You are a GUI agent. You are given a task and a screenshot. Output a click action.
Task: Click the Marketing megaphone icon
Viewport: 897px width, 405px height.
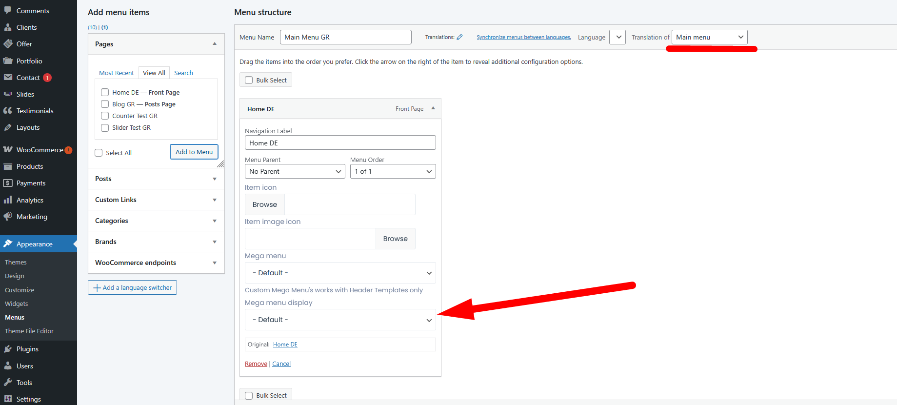8,217
